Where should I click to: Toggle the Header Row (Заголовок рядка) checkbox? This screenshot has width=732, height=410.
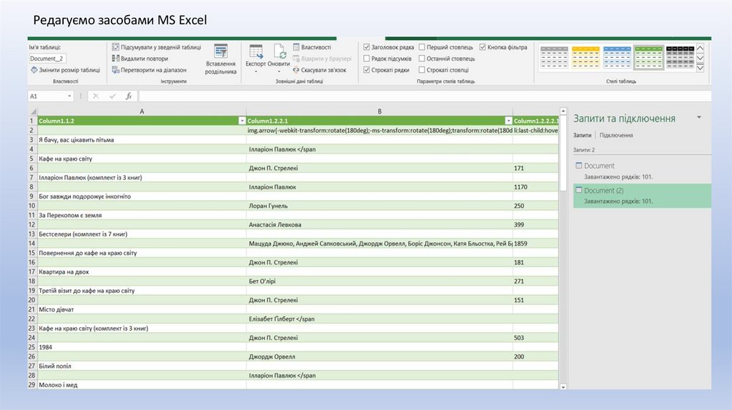(x=367, y=47)
